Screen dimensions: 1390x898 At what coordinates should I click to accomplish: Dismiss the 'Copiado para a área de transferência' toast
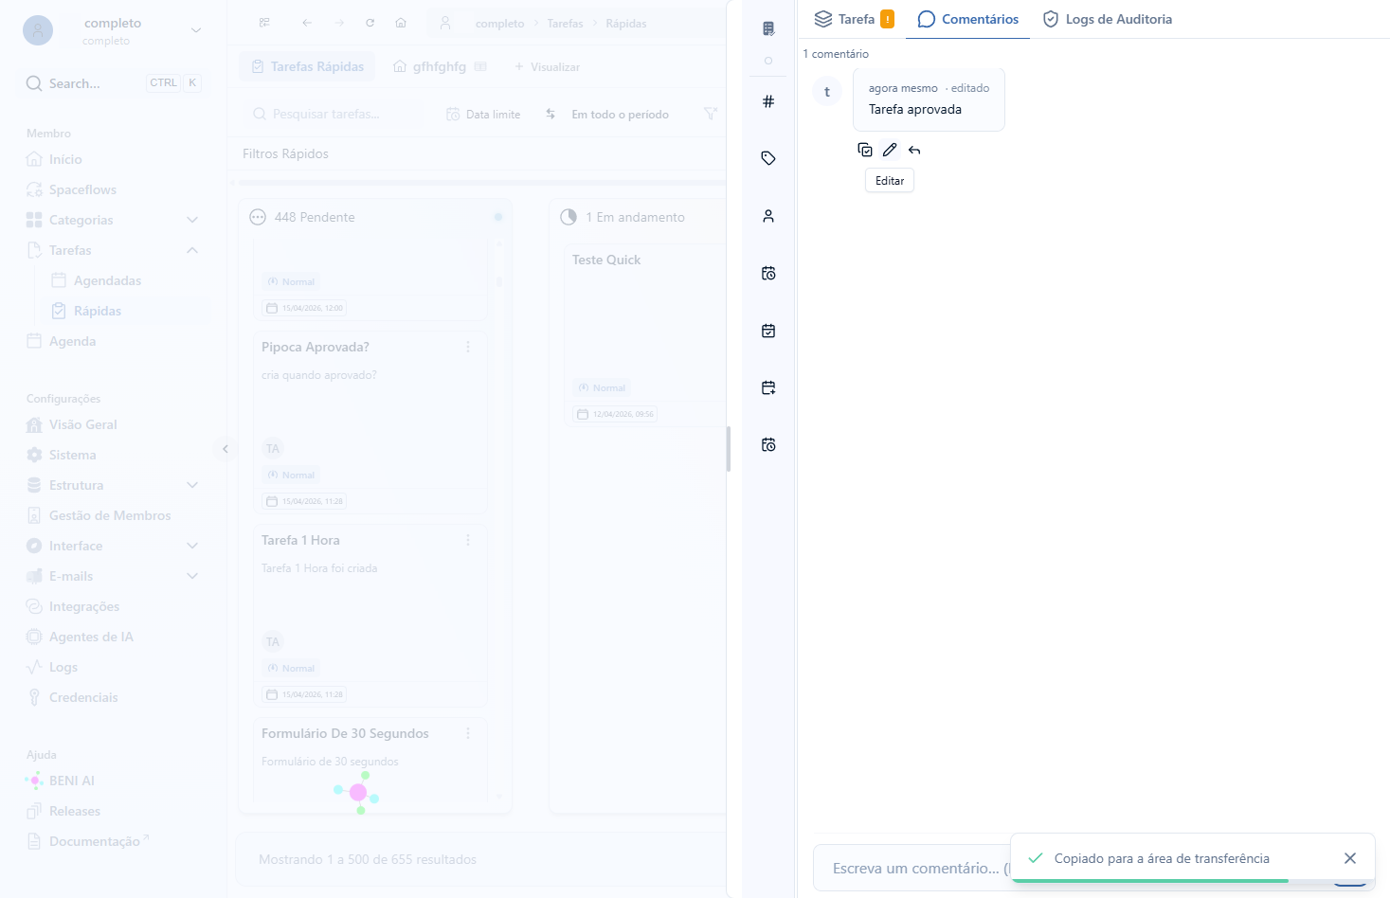tap(1350, 858)
